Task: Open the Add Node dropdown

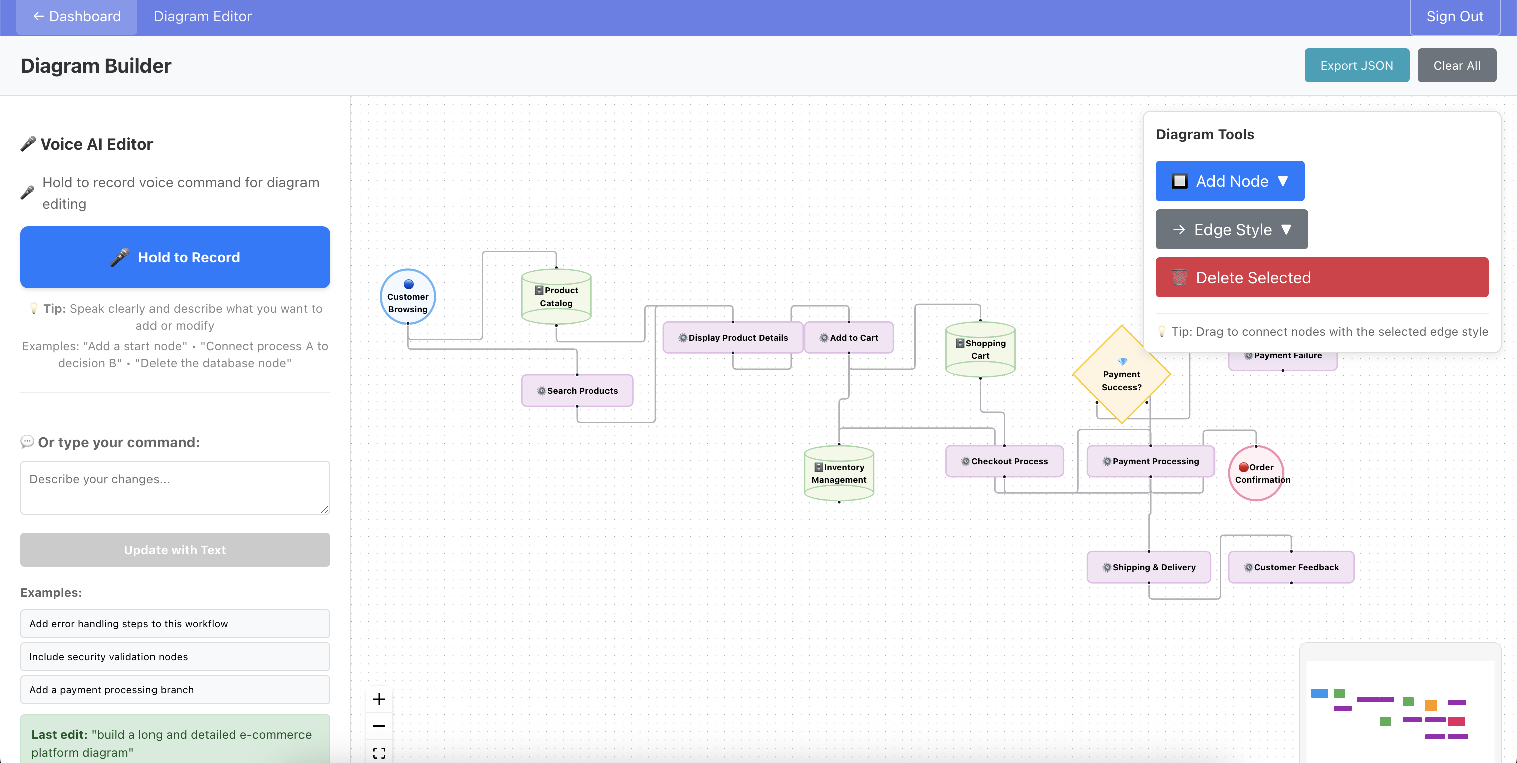Action: point(1230,181)
